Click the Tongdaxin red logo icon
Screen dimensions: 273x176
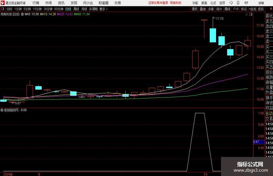click(x=3, y=3)
